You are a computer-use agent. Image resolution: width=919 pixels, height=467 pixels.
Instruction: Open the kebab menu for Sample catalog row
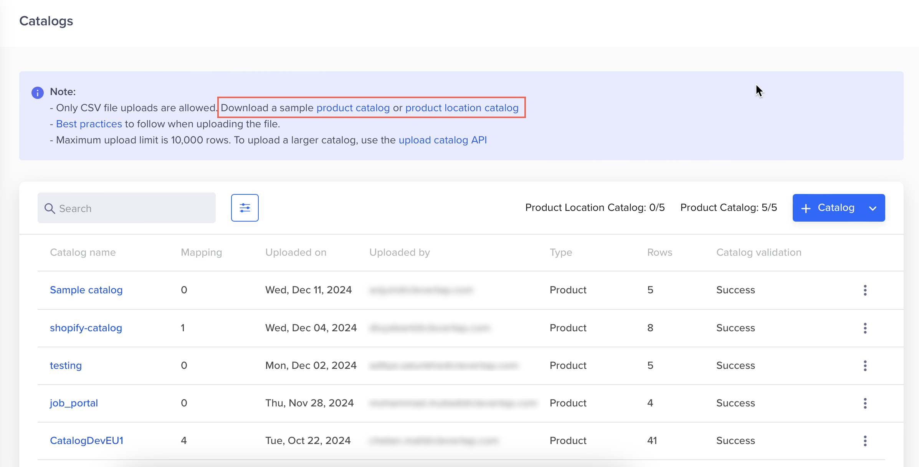[x=865, y=290]
